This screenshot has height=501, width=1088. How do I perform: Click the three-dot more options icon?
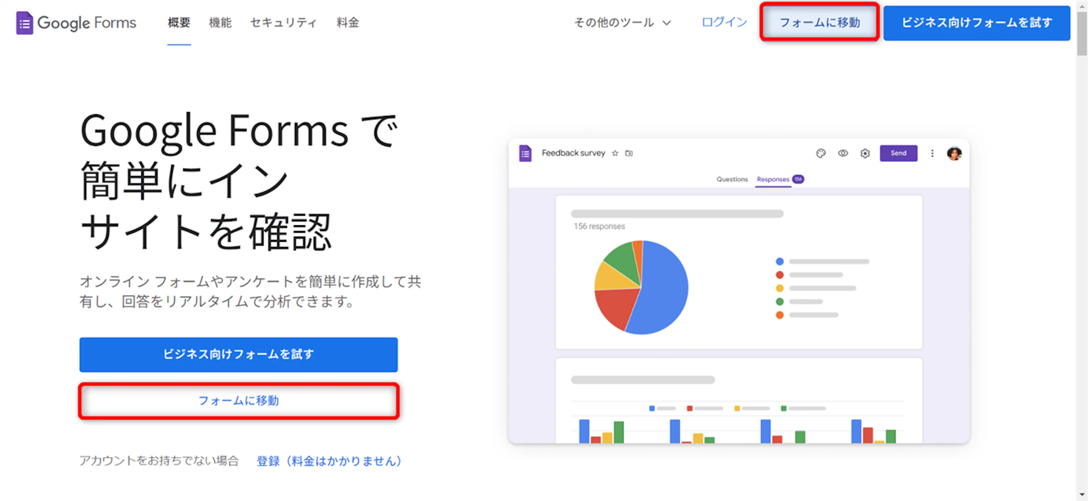point(932,154)
